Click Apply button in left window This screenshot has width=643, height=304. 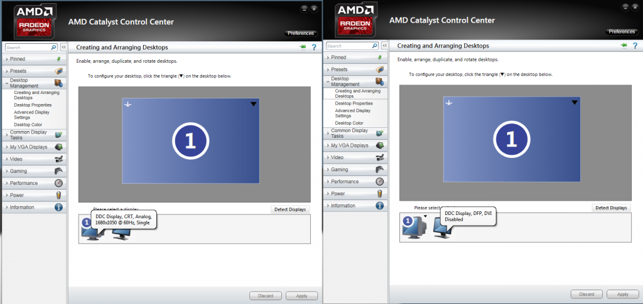click(x=302, y=296)
